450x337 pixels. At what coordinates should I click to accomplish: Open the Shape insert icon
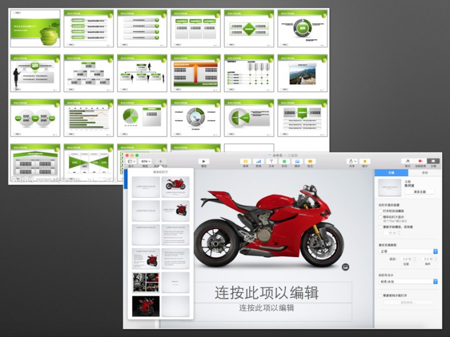tap(284, 162)
